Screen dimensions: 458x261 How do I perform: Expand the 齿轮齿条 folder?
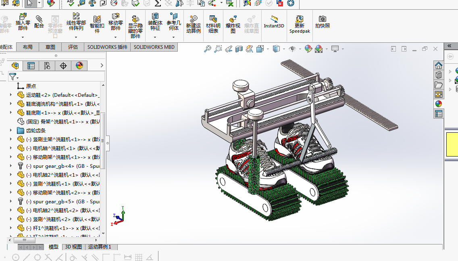tap(11, 130)
